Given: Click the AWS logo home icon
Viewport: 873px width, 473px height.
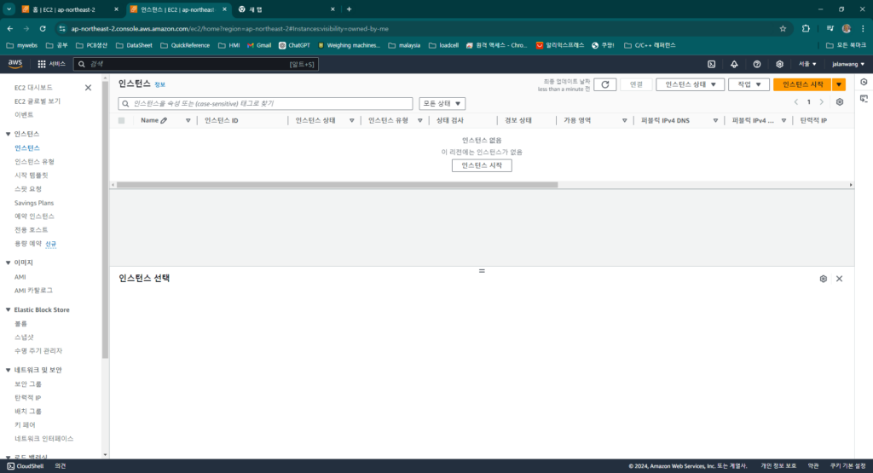Looking at the screenshot, I should click(15, 64).
